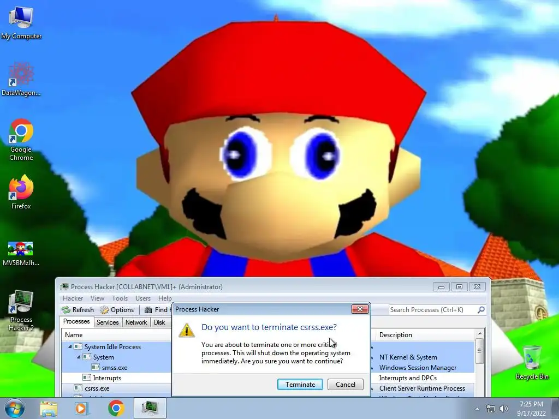Click 'Windows Session Manager' description cell
The width and height of the screenshot is (559, 419).
418,367
